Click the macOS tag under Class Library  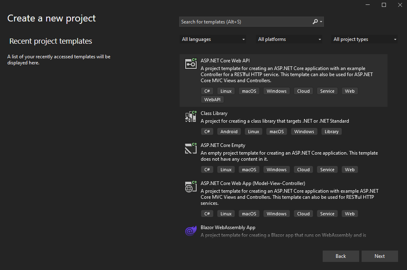tap(277, 132)
